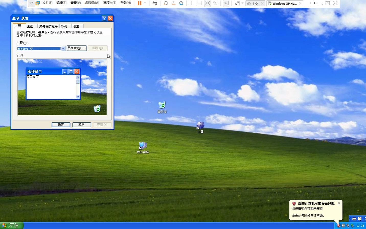This screenshot has width=366, height=229.
Task: Open the 帮助(H) menu
Action: point(125,3)
